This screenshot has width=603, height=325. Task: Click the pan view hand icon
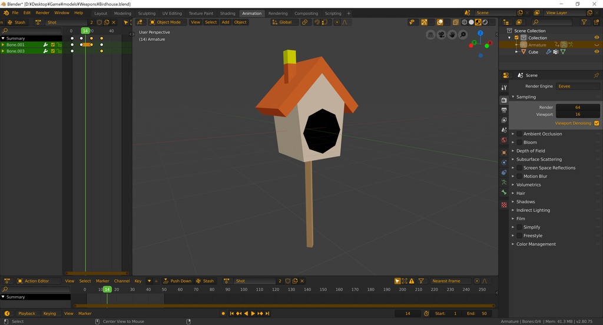coord(452,35)
